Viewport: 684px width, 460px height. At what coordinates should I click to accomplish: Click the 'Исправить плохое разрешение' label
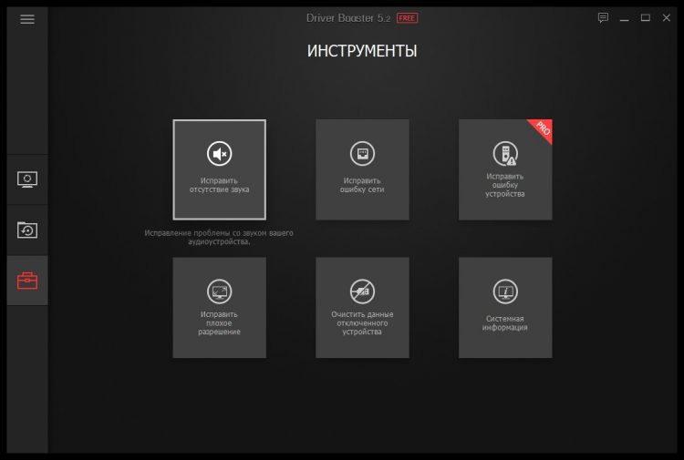click(x=219, y=323)
